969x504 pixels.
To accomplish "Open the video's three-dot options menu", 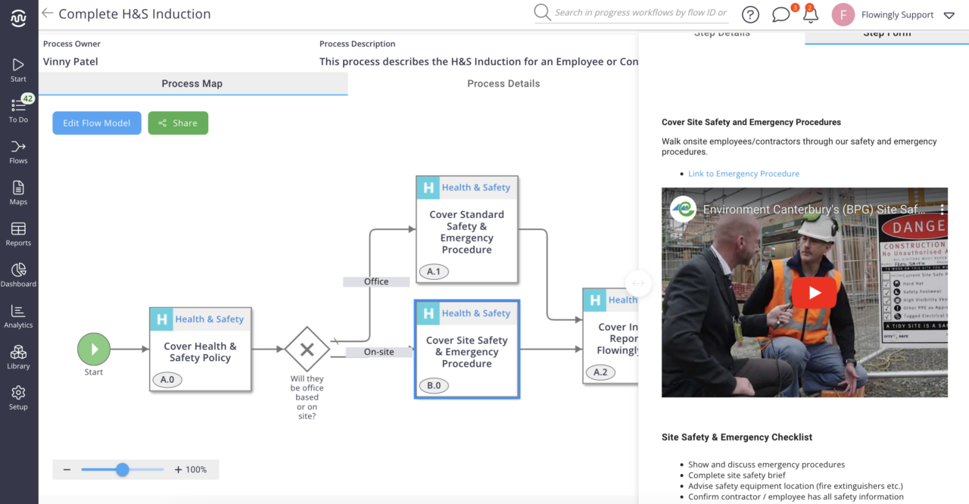I will point(941,209).
